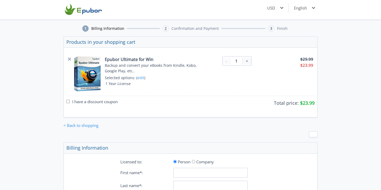Click the Epubor Ultimate for Win title
Image resolution: width=381 pixels, height=190 pixels.
coord(129,59)
